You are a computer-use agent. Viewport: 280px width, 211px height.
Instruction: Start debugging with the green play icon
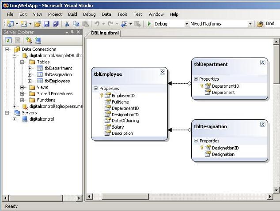[x=149, y=24]
